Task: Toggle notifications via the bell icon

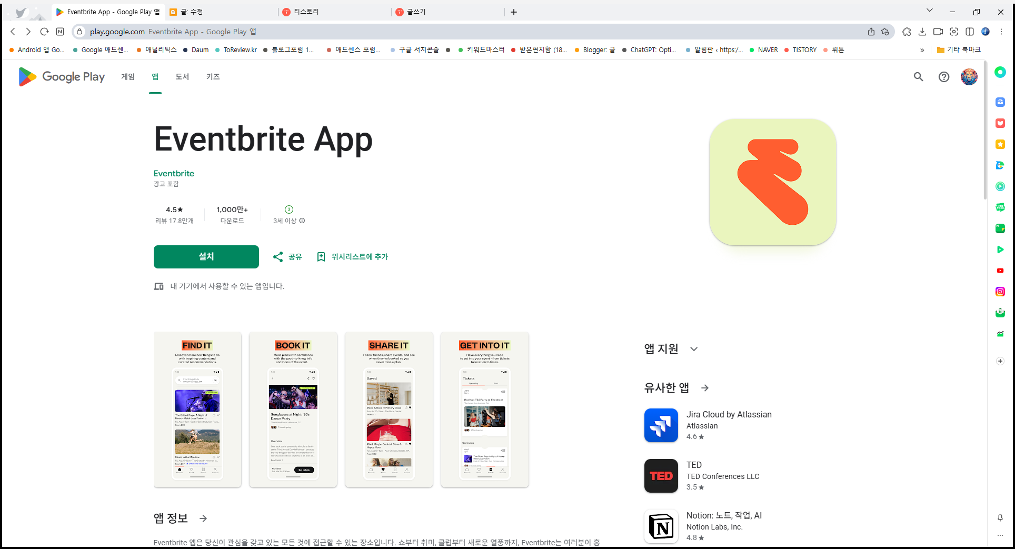Action: tap(1000, 518)
